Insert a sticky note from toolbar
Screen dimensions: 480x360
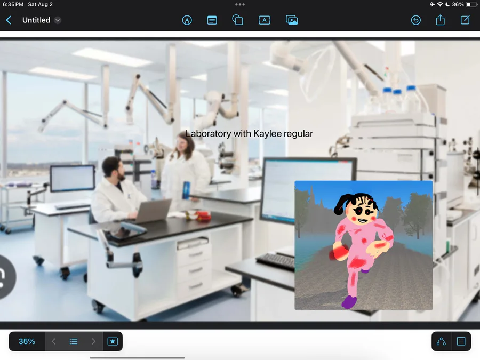pos(212,20)
